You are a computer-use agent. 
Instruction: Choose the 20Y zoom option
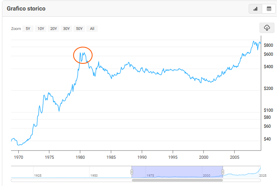[53, 28]
